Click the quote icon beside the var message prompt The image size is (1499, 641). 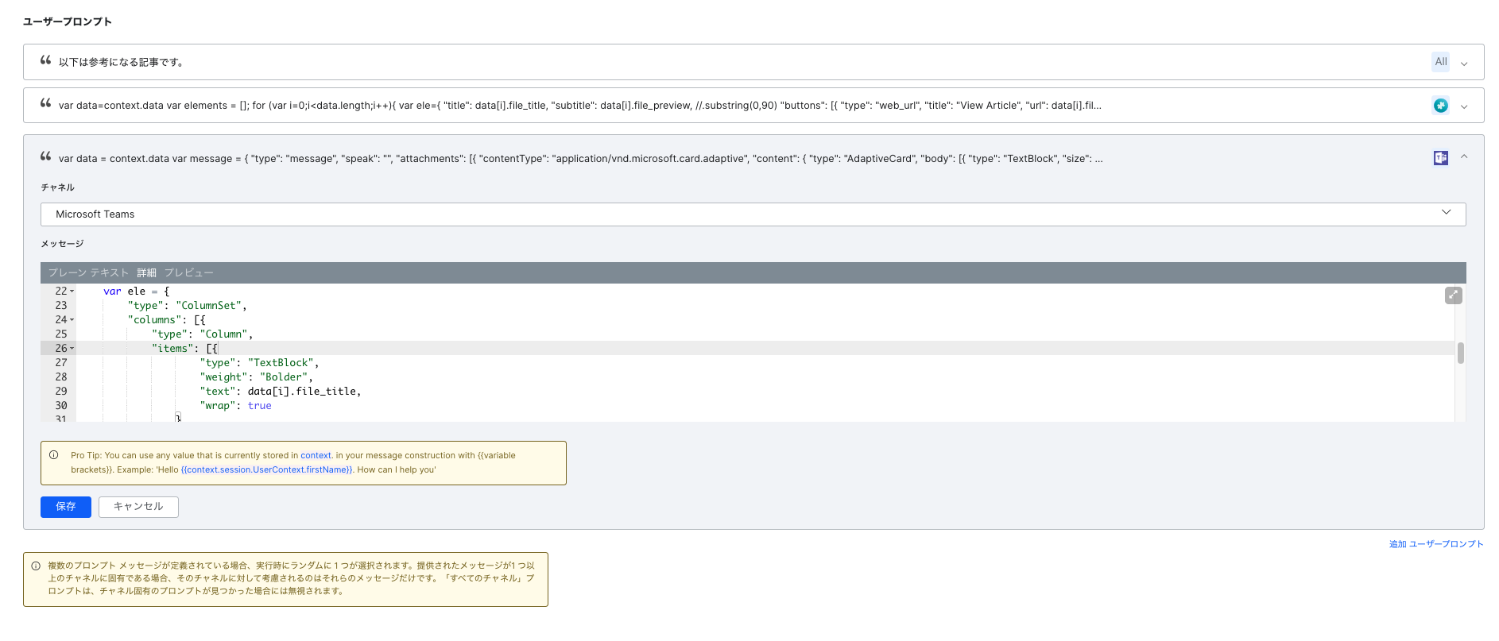45,156
